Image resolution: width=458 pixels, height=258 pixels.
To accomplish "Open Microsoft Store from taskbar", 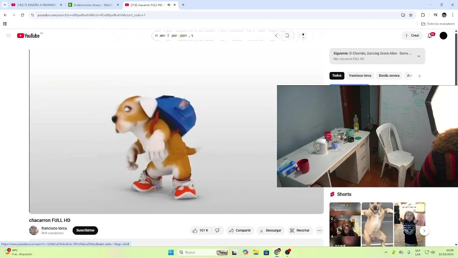I will point(266,252).
